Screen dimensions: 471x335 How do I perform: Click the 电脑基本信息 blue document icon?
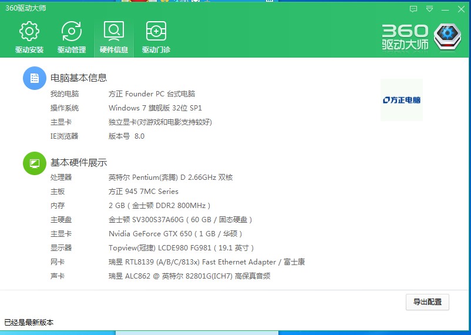(x=35, y=78)
